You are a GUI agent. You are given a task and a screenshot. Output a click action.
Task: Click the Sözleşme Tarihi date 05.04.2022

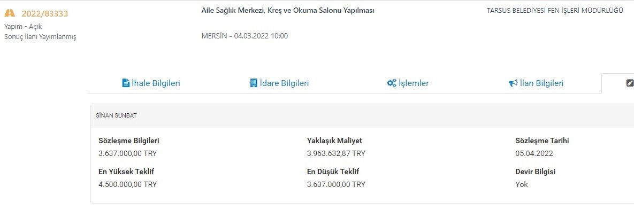coord(534,153)
